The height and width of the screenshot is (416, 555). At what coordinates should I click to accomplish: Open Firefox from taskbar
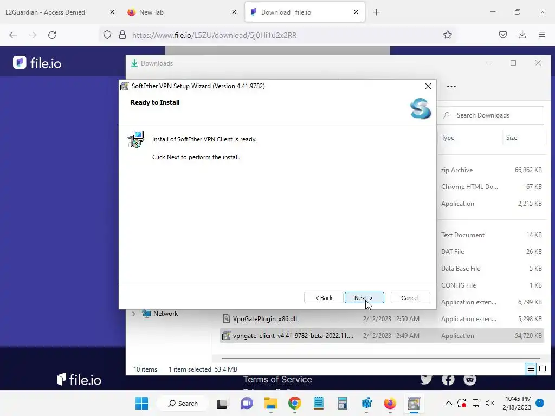[390, 403]
